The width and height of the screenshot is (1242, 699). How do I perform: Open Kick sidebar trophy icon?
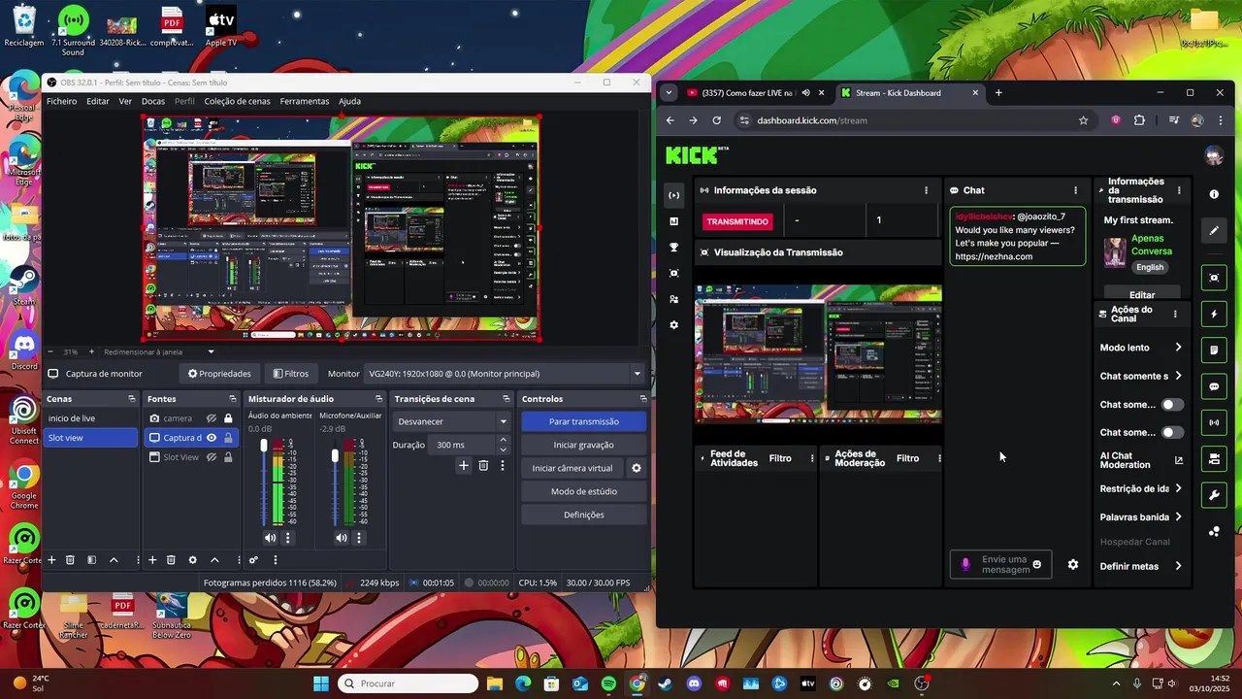point(674,248)
